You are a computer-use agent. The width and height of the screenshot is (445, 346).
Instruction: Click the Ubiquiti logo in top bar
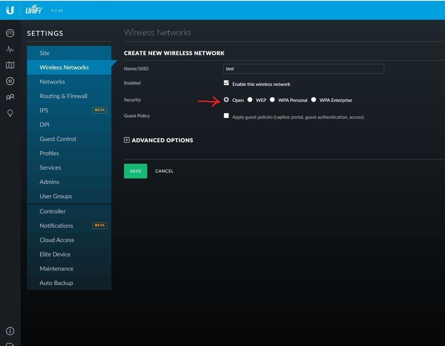10,10
